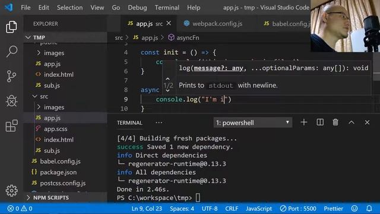Maximize the terminal panel with up chevron

pos(351,122)
